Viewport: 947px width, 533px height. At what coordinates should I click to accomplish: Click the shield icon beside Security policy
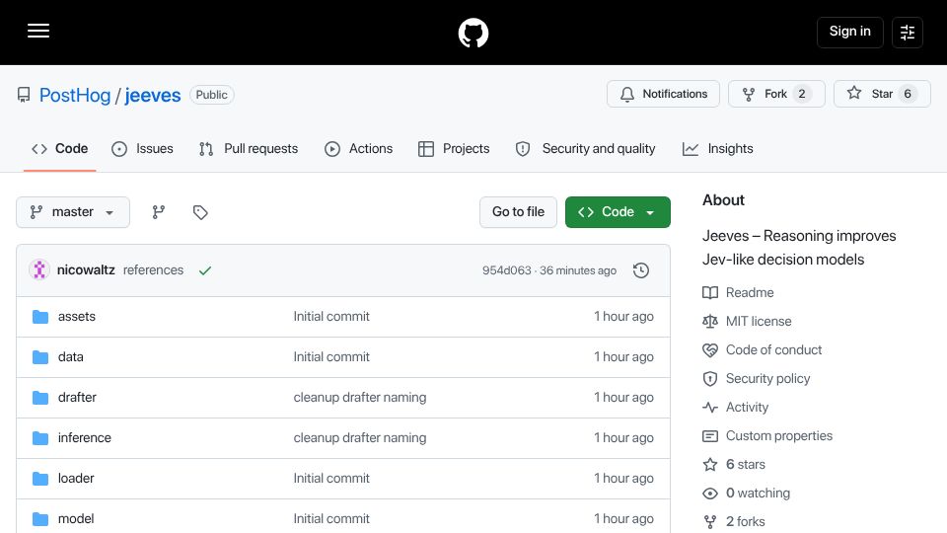click(710, 379)
